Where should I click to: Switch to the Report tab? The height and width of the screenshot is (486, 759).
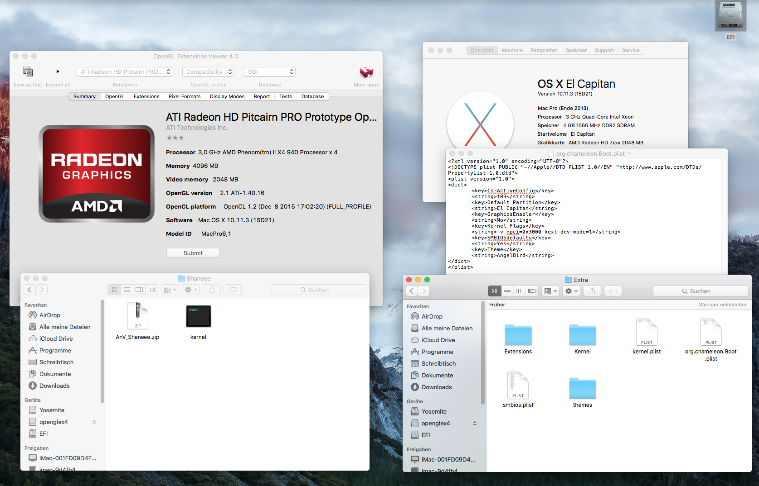(x=262, y=96)
